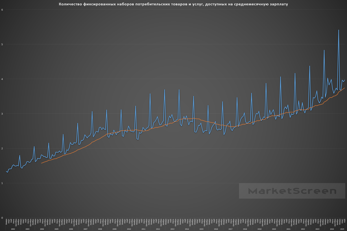The image size is (347, 231).
Task: Select the 2002 year label on x-axis
Action: pyautogui.click(x=13, y=229)
